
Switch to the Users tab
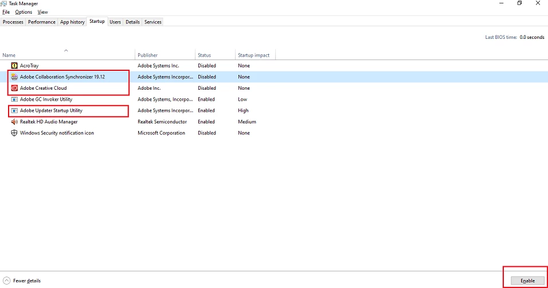115,22
